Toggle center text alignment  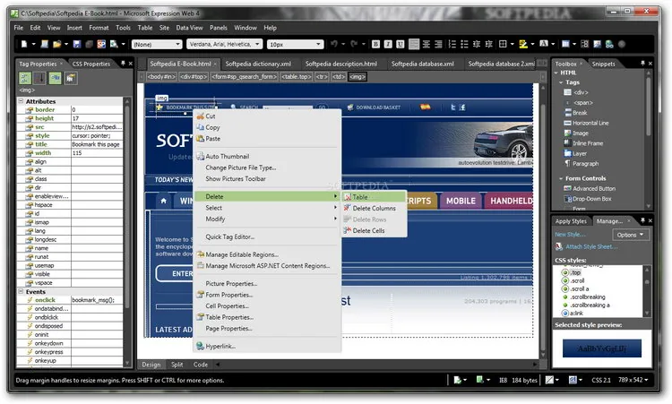(x=426, y=44)
